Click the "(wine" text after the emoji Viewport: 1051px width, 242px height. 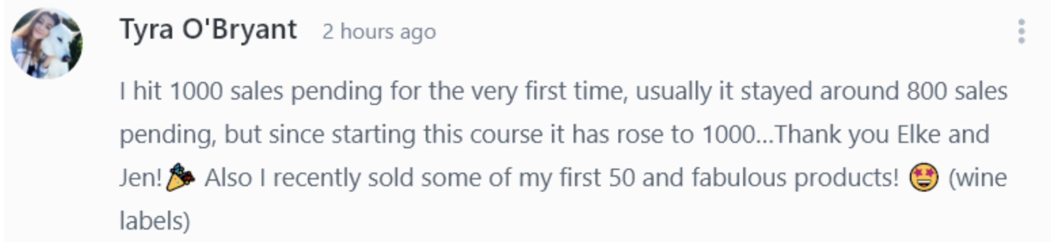tap(978, 178)
